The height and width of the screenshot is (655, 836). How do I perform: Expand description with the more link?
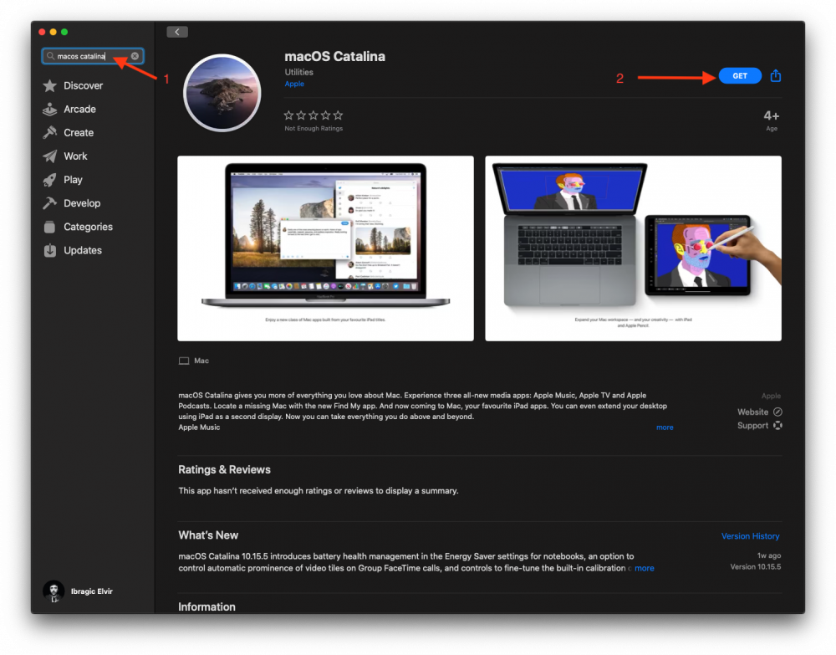pyautogui.click(x=665, y=427)
